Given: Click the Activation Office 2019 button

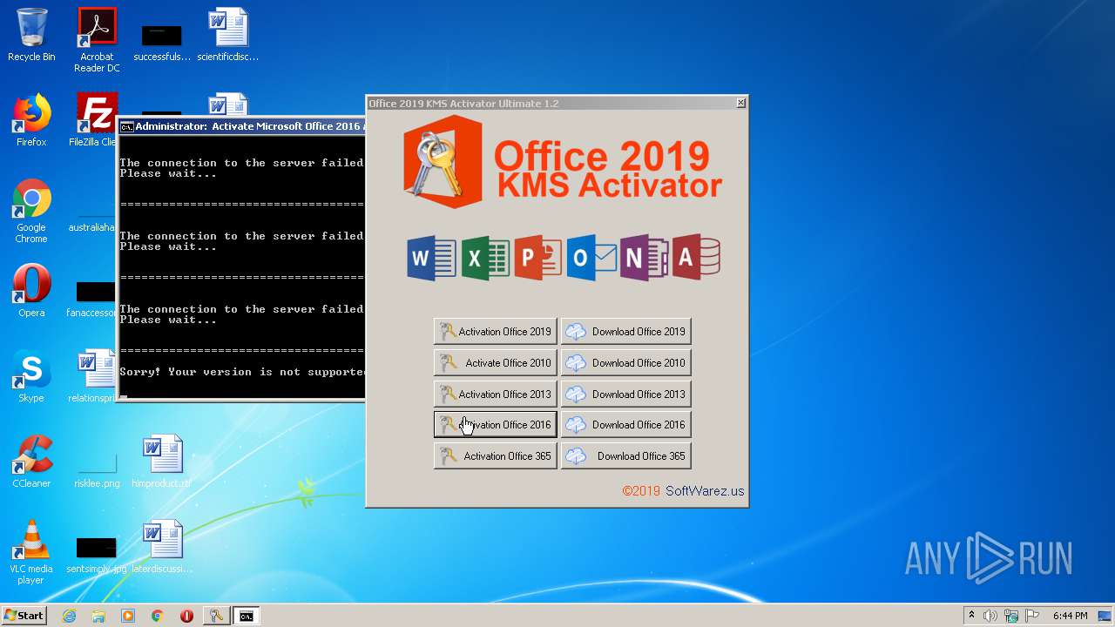Looking at the screenshot, I should coord(495,332).
